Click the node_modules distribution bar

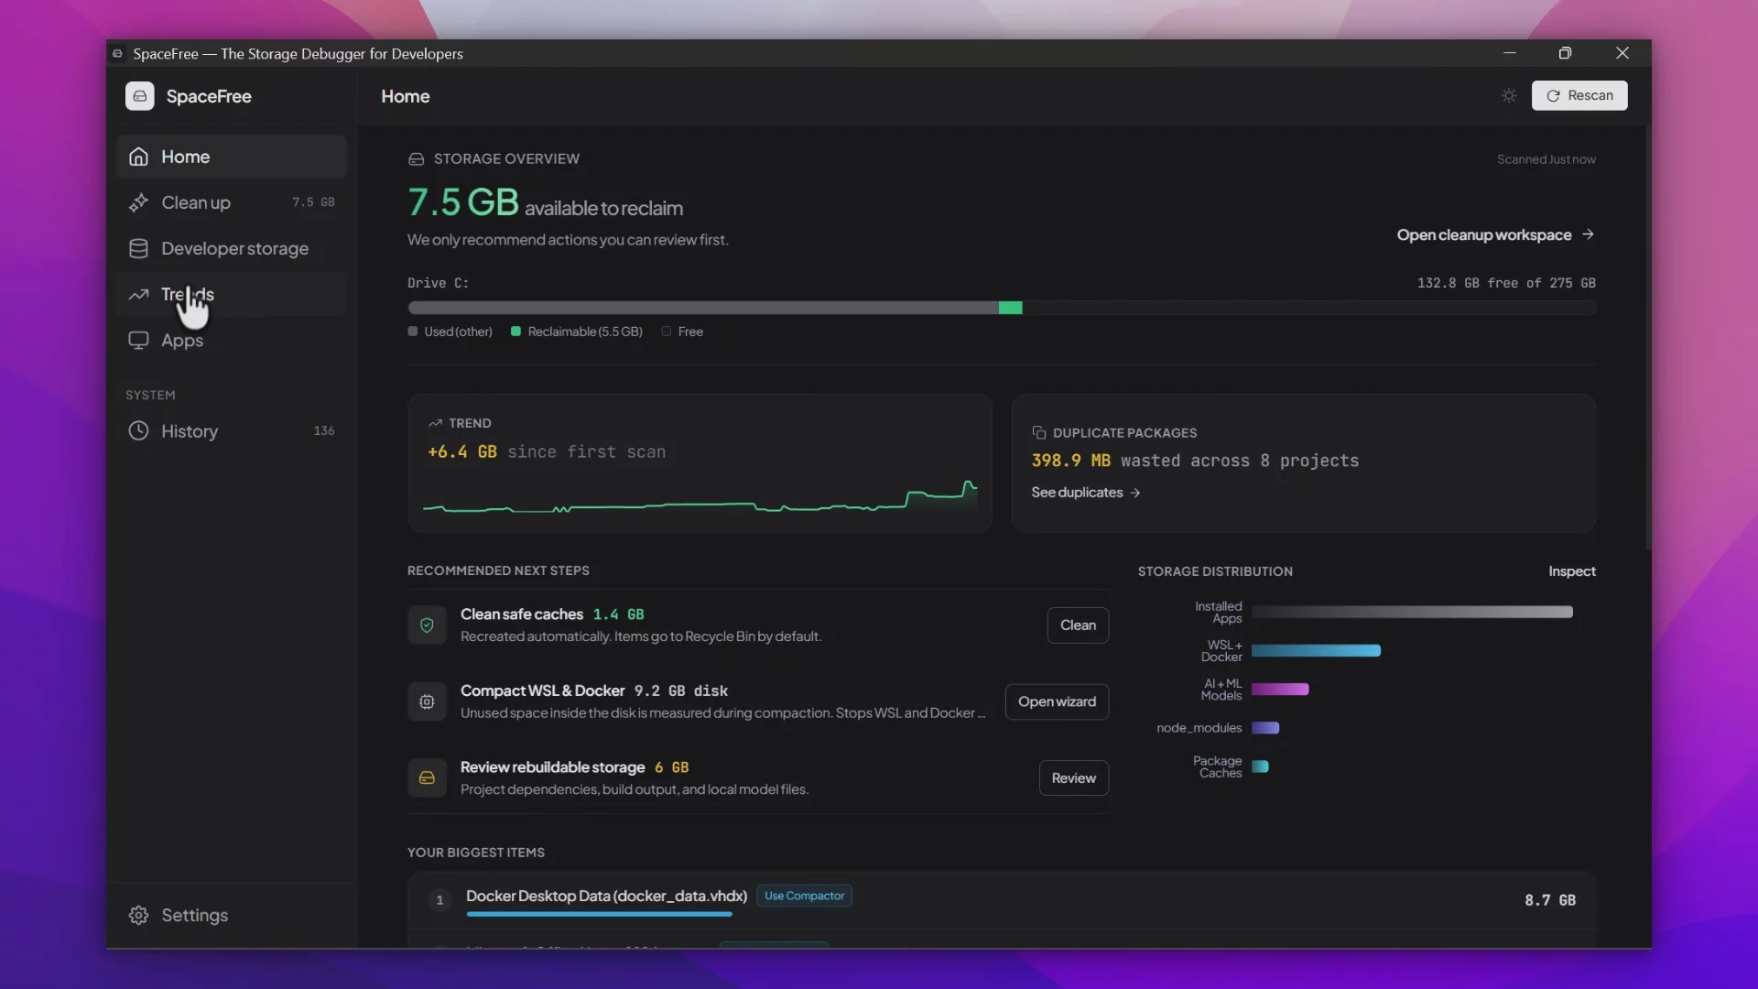1265,728
